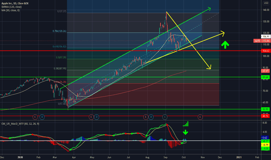This screenshot has width=271, height=160.
Task: Select the green -1.05 MACD value label
Action: click(x=265, y=148)
